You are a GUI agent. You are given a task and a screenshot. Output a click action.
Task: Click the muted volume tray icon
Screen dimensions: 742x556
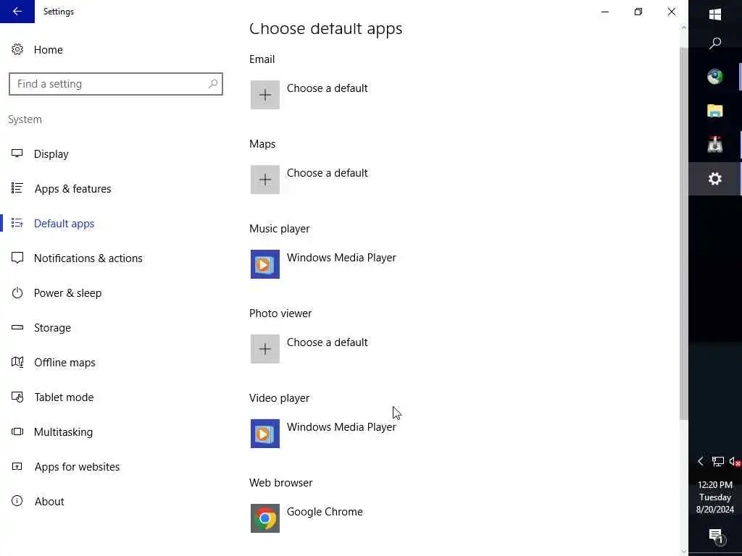[735, 461]
